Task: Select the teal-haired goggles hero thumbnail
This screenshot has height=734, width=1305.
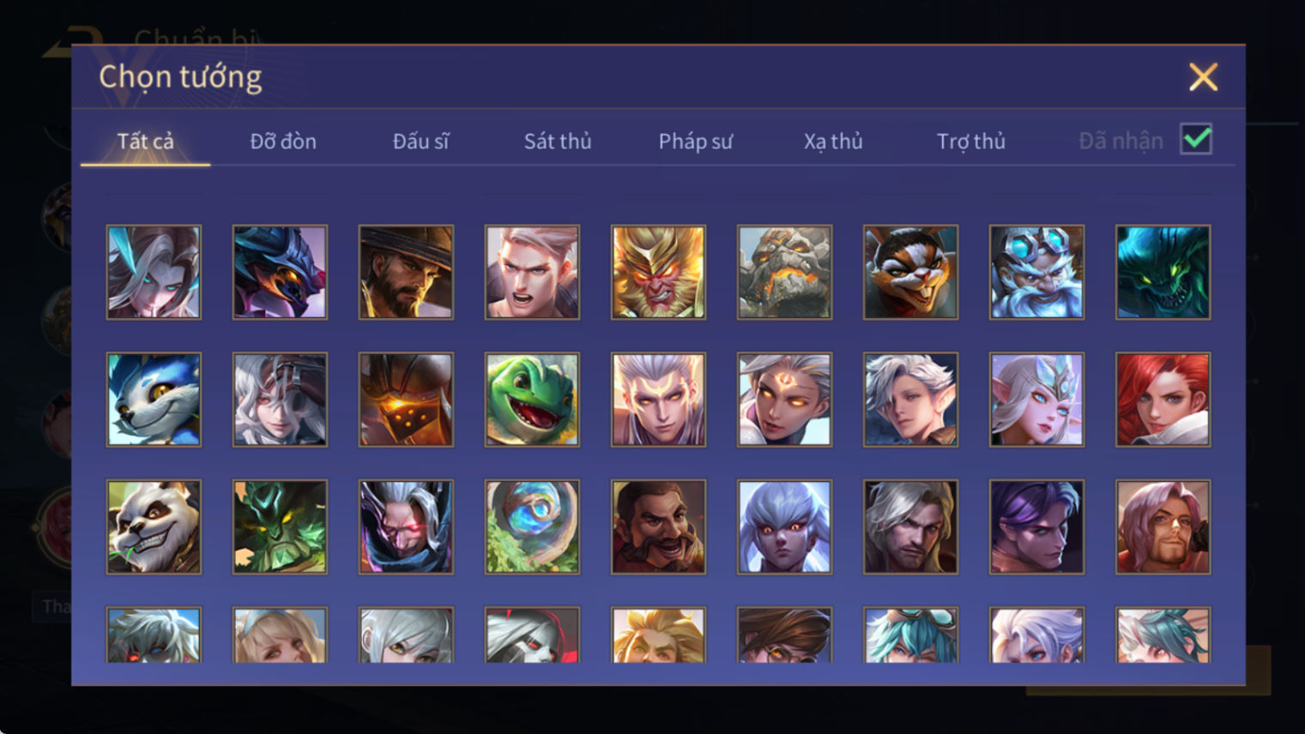Action: coord(910,635)
